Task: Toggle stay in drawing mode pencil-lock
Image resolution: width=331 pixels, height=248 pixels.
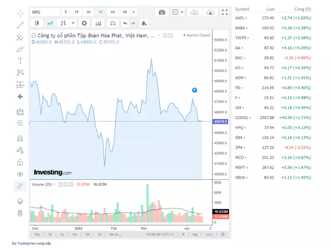Action: pos(20,150)
